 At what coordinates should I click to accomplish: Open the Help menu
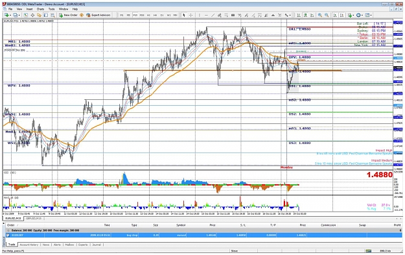tap(75, 9)
